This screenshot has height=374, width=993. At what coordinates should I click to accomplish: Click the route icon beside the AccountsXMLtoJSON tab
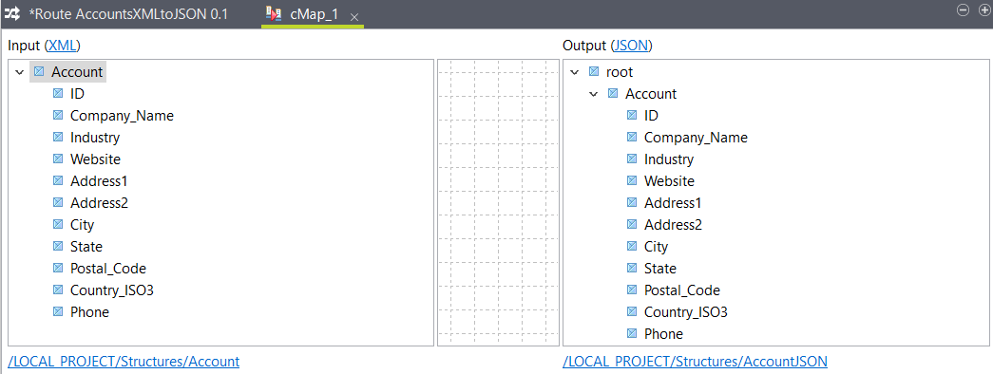coord(12,14)
